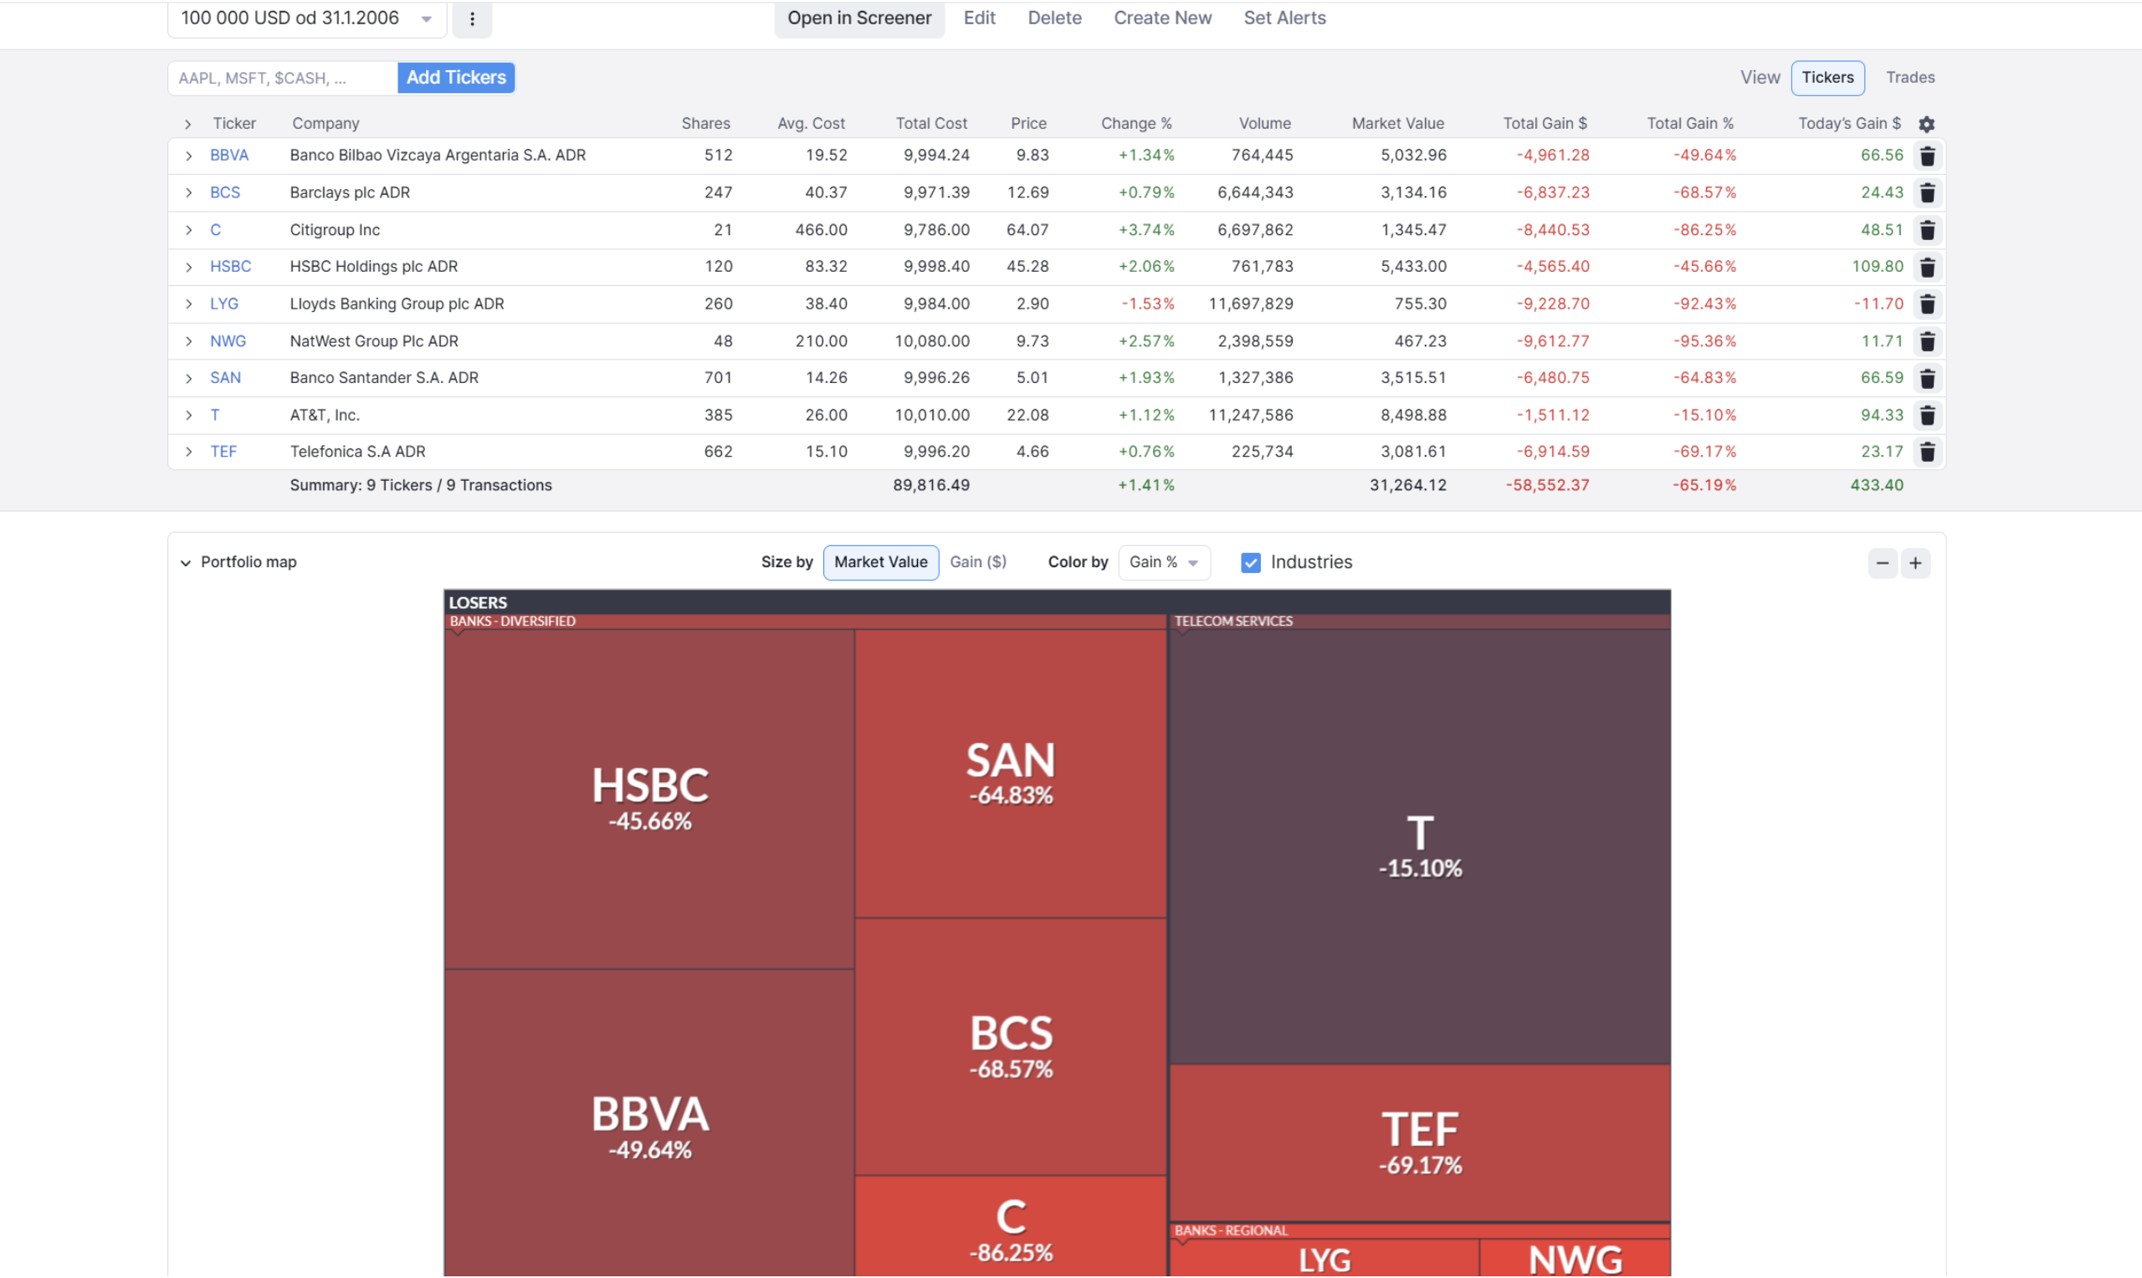Screen dimensions: 2142x1278
Task: Select Create New portfolio
Action: 1162,18
